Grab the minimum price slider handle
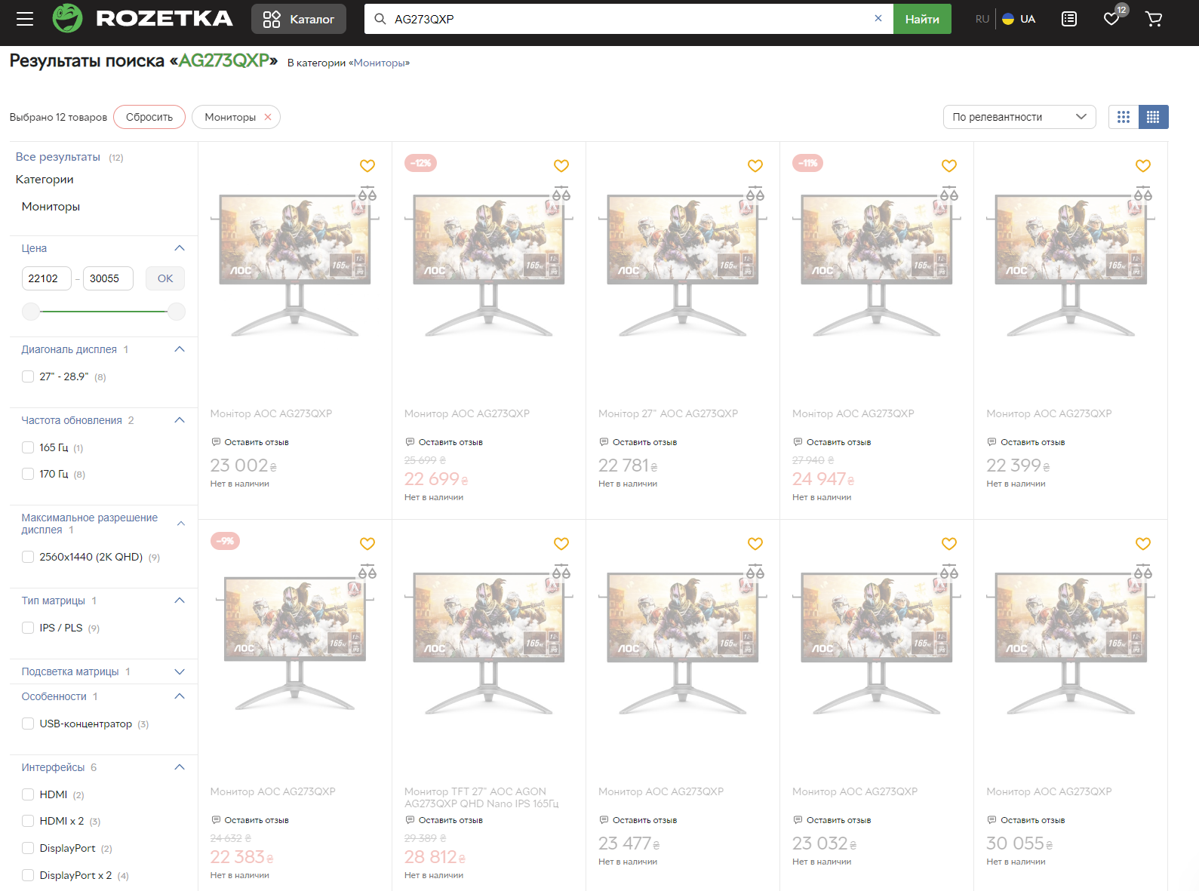The width and height of the screenshot is (1199, 891). tap(31, 311)
